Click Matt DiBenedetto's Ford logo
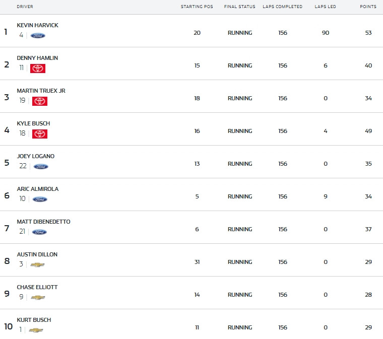Viewport: 383px width, 339px height. [x=39, y=232]
